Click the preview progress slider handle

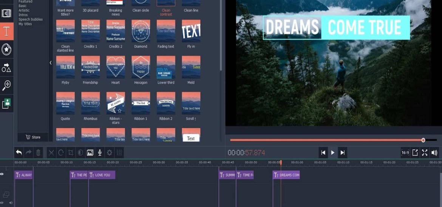(423, 140)
